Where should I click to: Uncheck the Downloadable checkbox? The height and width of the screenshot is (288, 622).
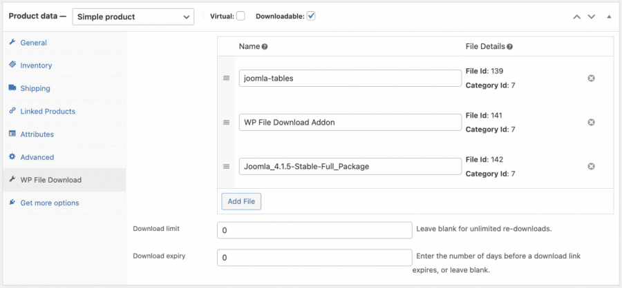pyautogui.click(x=311, y=16)
